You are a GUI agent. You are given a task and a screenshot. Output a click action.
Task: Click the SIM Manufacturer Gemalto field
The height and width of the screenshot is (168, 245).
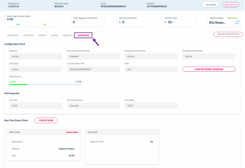(93, 106)
